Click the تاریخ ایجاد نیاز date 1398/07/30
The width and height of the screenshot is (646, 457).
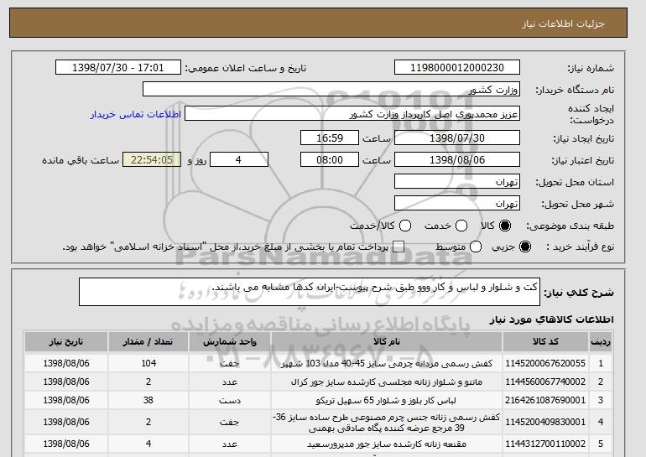pyautogui.click(x=457, y=138)
